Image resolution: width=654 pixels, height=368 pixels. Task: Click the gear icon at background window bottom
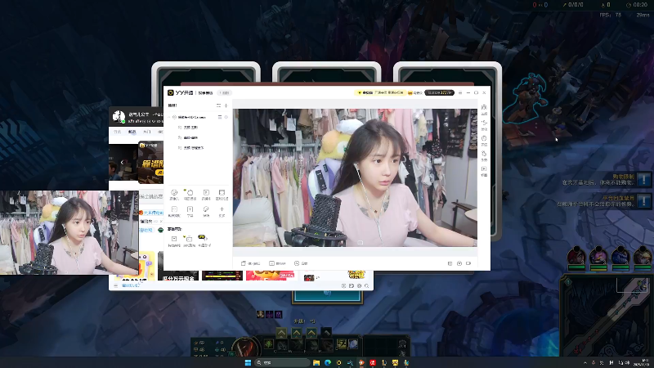(x=359, y=285)
